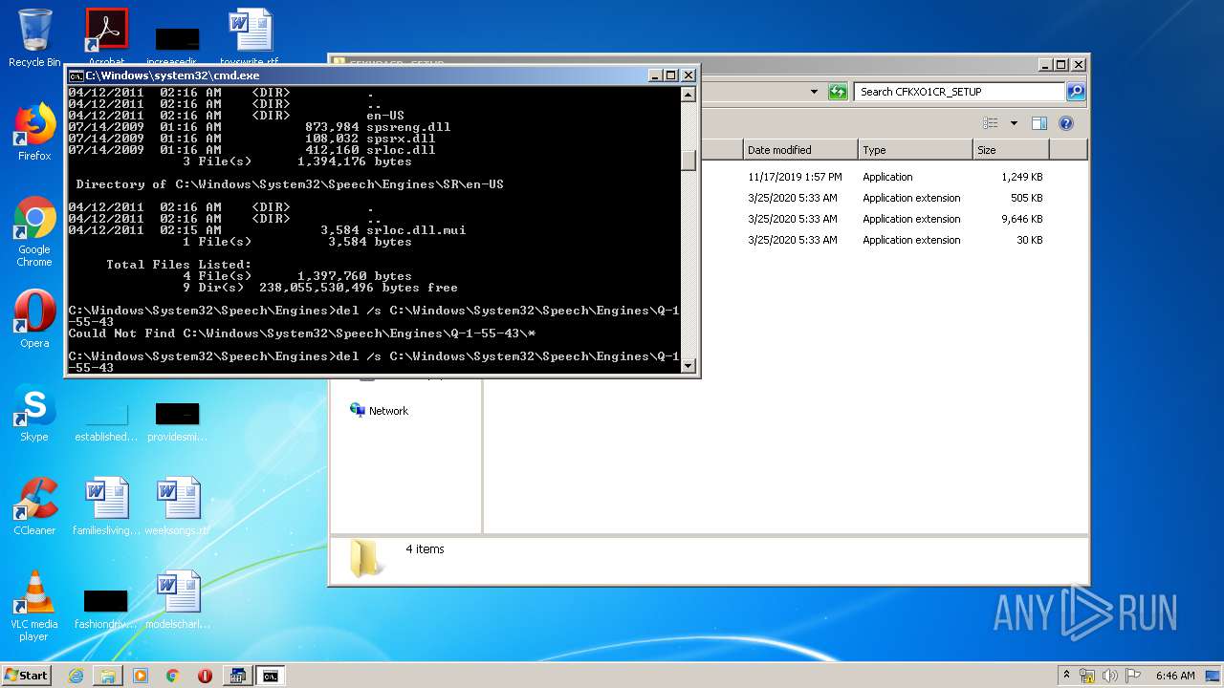Click cmd scrollbar down arrow
This screenshot has width=1224, height=688.
point(688,365)
